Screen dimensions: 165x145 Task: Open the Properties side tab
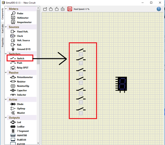tap(2, 42)
